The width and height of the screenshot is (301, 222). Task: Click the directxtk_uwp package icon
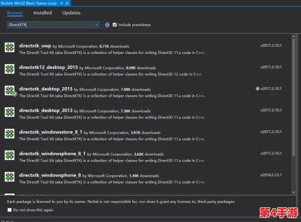click(x=10, y=47)
